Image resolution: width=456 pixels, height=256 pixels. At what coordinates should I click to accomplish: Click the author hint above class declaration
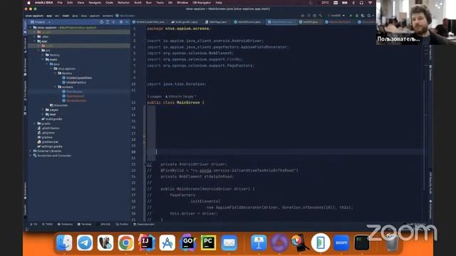[180, 97]
